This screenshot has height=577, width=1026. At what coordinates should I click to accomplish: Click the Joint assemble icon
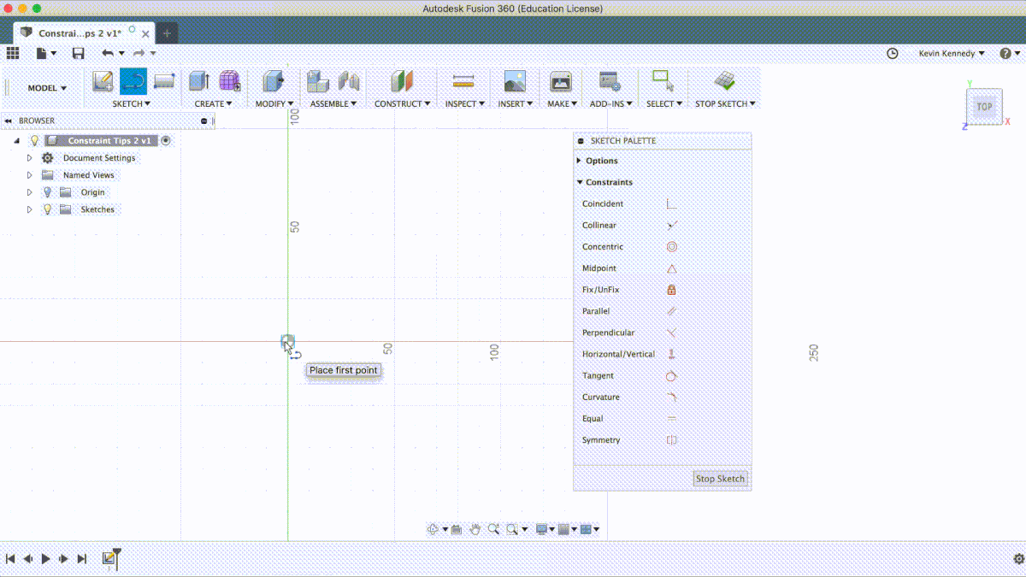click(x=349, y=81)
